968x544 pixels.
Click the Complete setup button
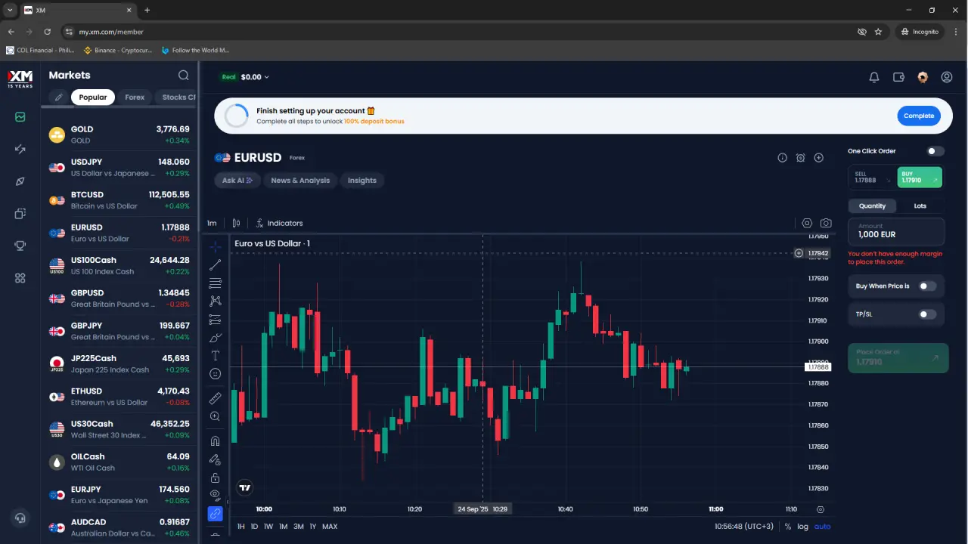[919, 116]
